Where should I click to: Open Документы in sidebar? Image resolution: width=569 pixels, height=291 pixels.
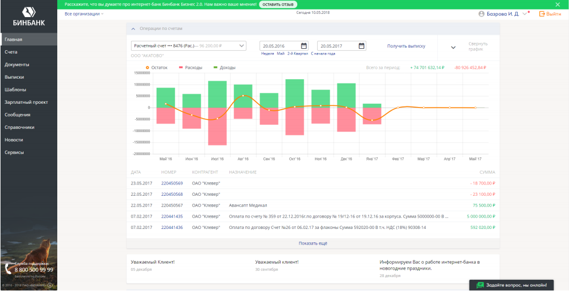click(29, 65)
